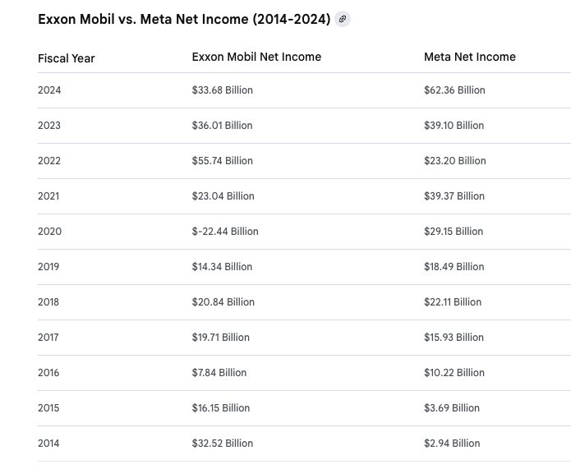The height and width of the screenshot is (469, 571).
Task: Click the 2021 fiscal year cell
Action: pos(49,196)
